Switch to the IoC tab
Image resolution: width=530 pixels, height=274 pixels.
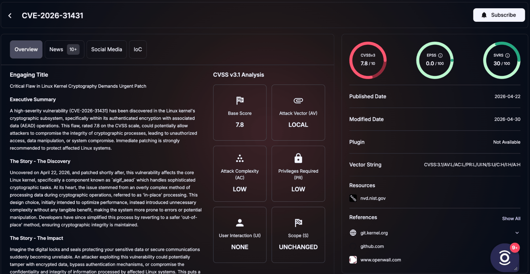(138, 49)
